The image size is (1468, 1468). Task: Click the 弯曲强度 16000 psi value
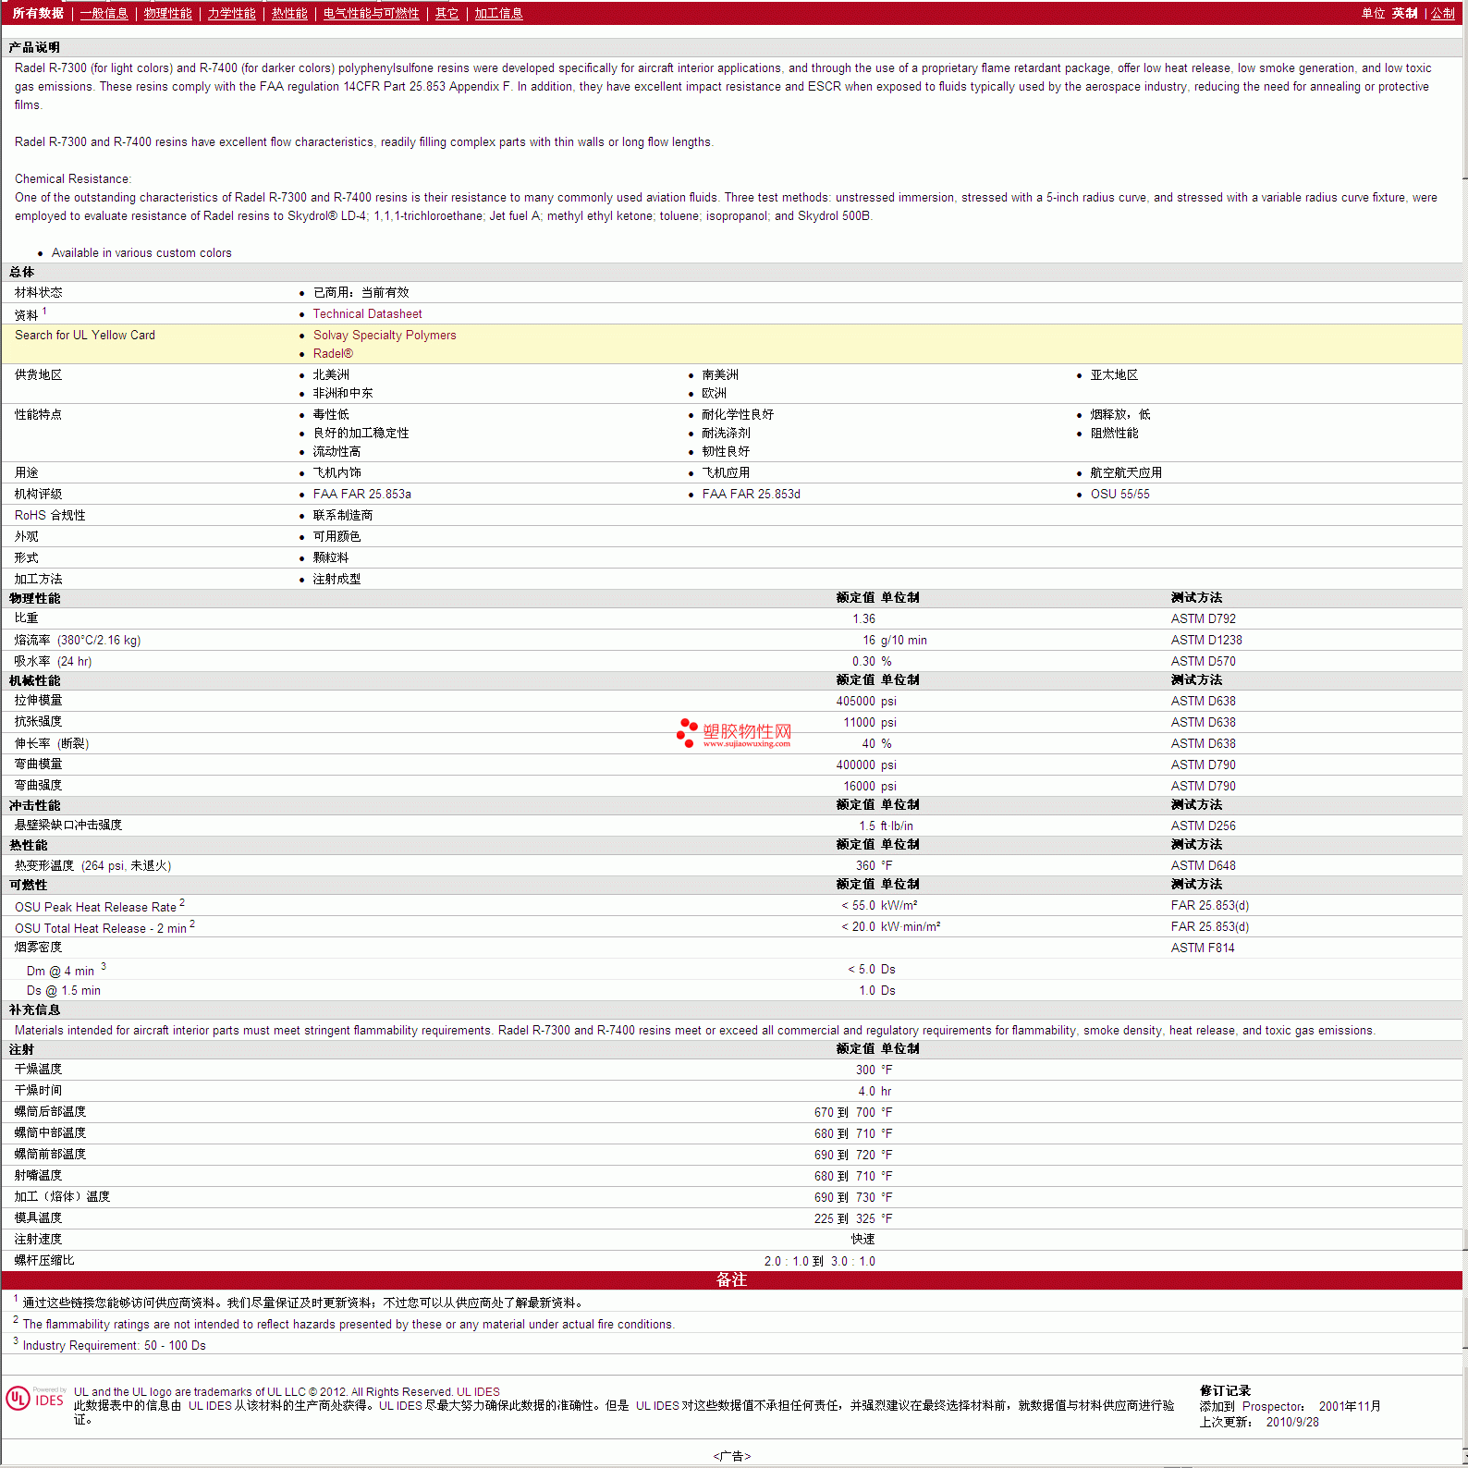(870, 787)
